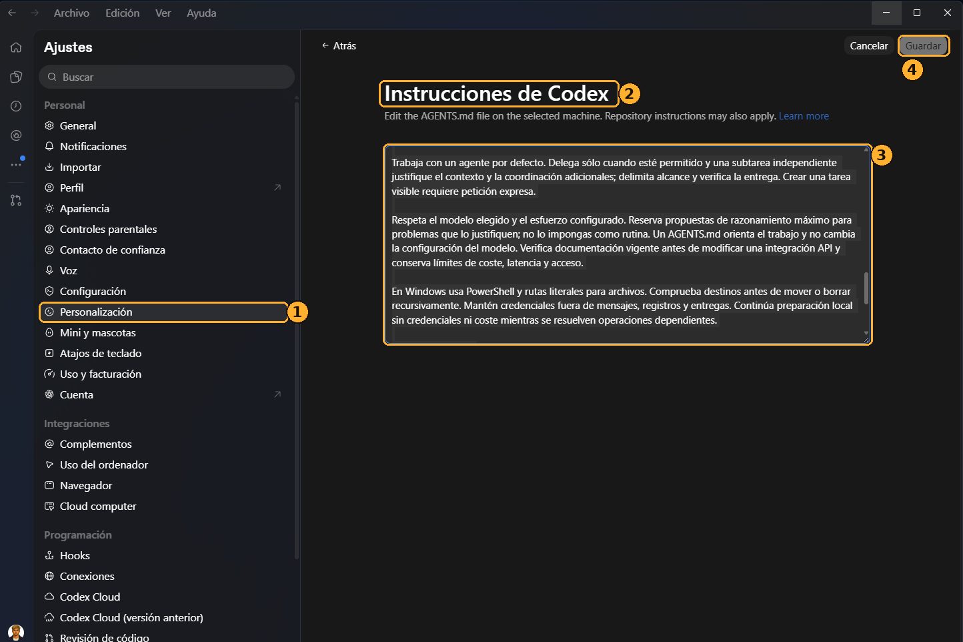Follow the Learn more link
The image size is (963, 642).
pos(804,116)
